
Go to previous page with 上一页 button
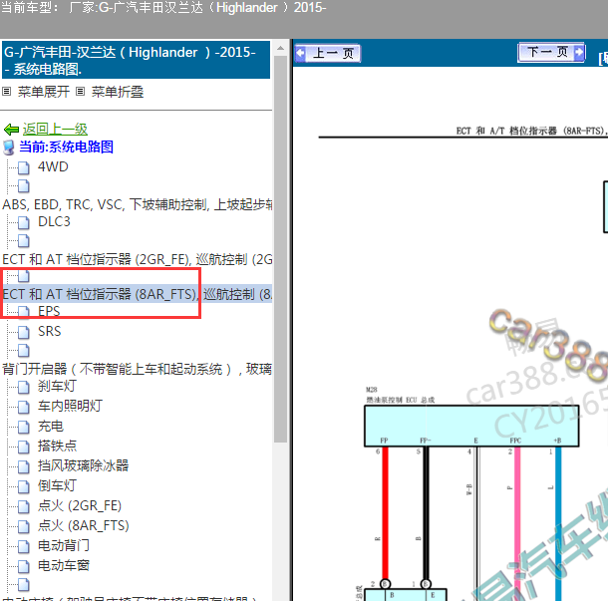[328, 54]
